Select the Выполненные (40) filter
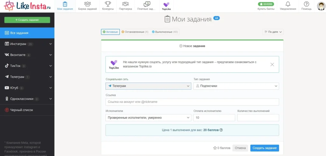 click(165, 32)
